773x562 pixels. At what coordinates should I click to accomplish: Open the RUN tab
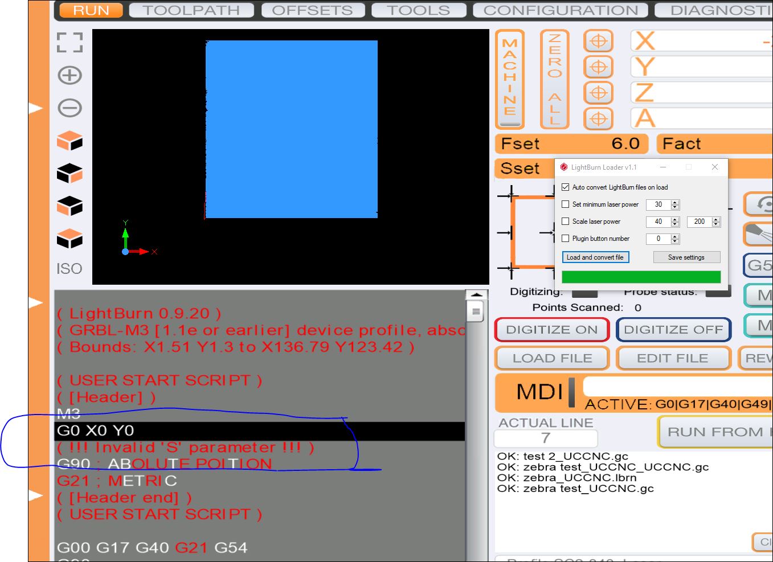point(91,10)
